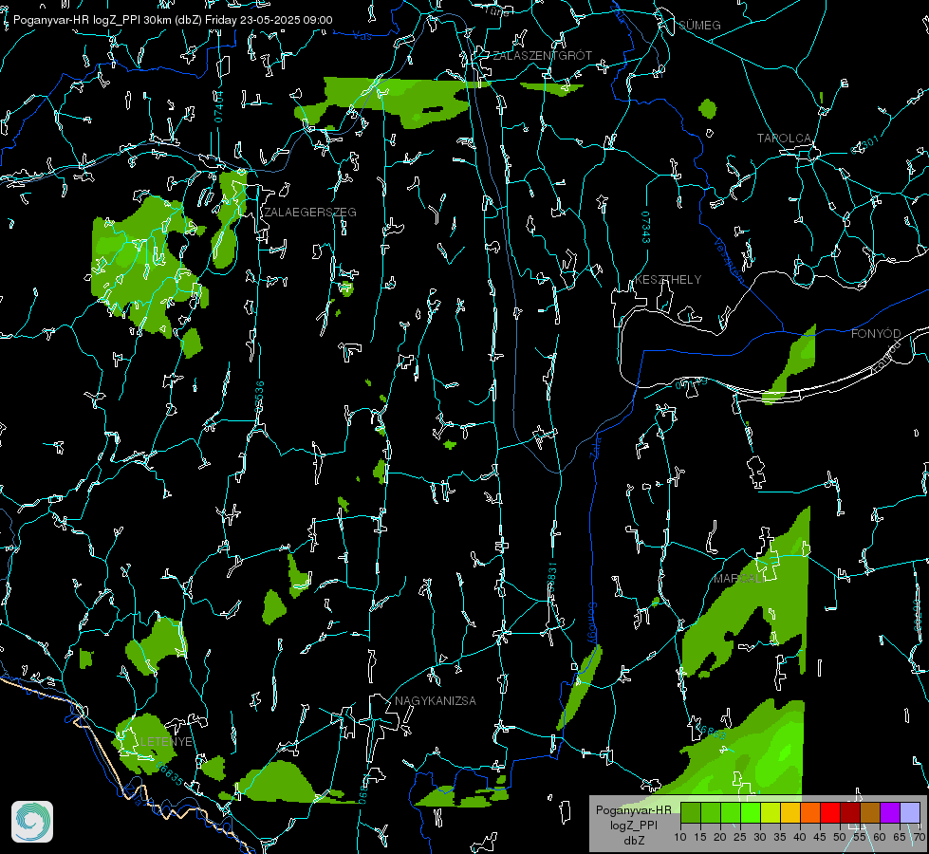Select the brown 55-60 dBZ legend swatch
The width and height of the screenshot is (929, 854).
click(x=870, y=812)
